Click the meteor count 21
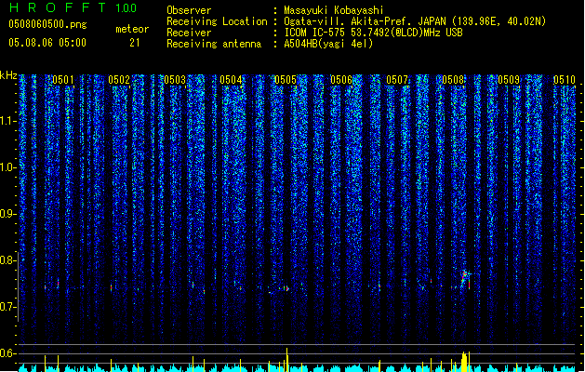585x372 pixels. click(135, 43)
